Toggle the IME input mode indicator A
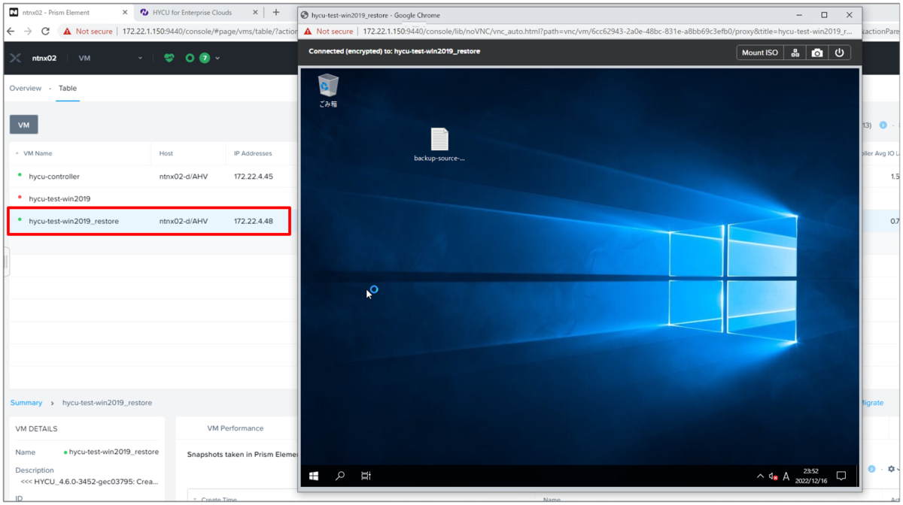903x505 pixels. click(x=786, y=476)
